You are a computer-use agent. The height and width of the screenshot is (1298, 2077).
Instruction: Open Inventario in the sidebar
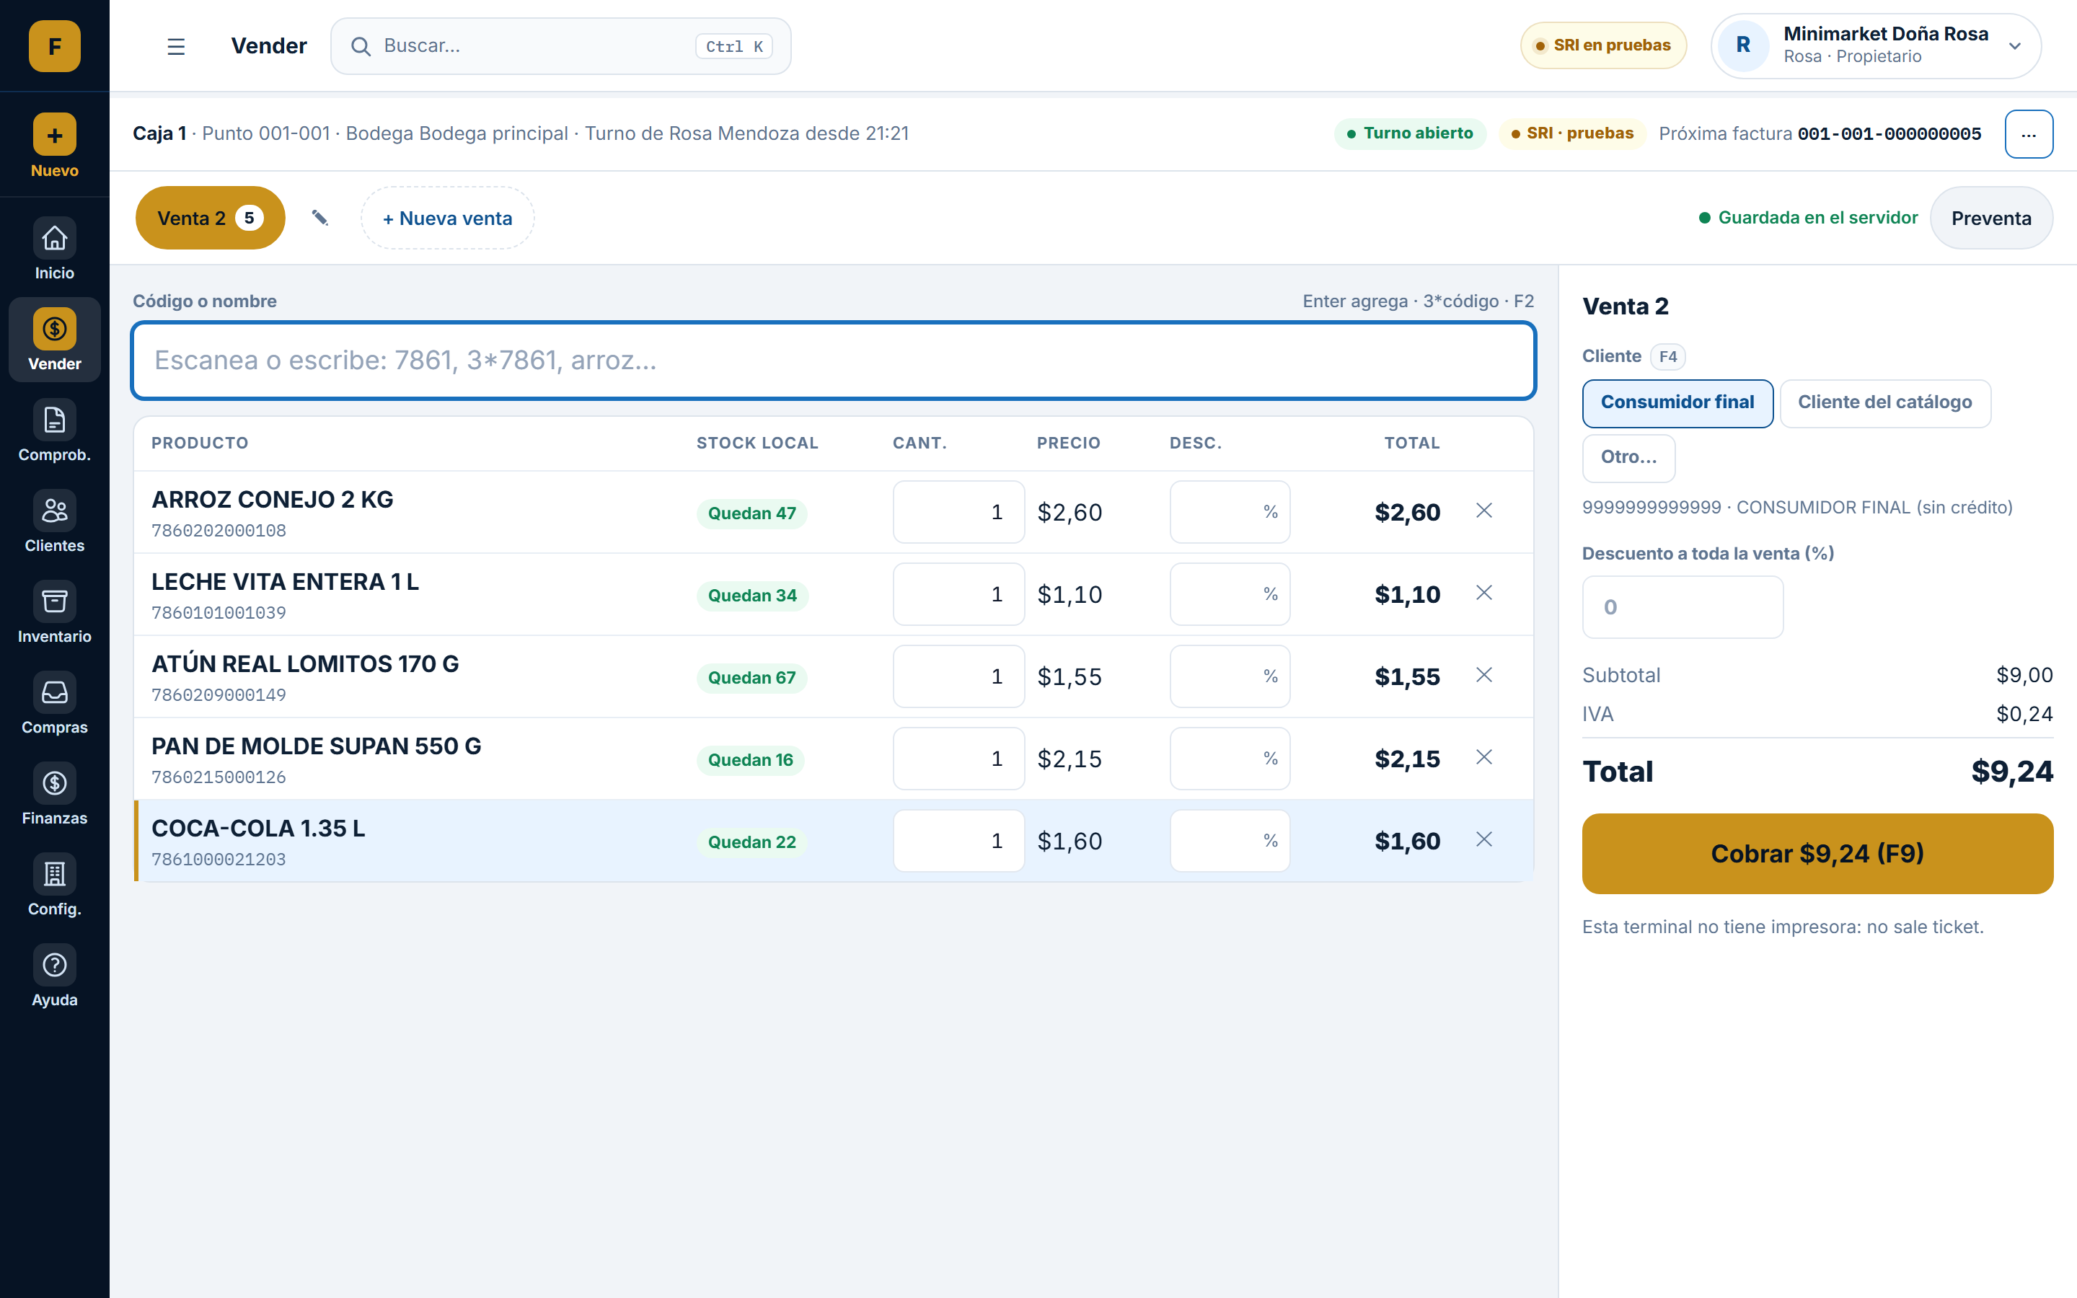point(54,614)
